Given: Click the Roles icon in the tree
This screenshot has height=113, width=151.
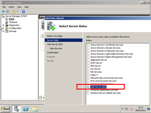Looking at the screenshot, I should point(7,19).
